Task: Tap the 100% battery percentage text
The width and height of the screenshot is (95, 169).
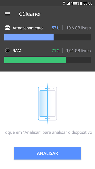Action: (75, 3)
